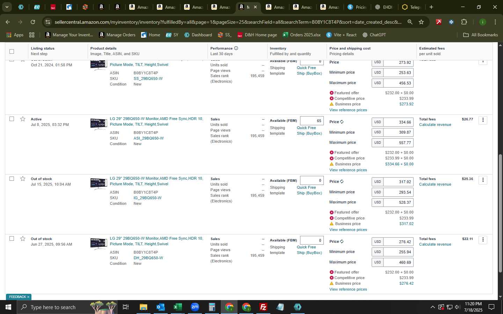This screenshot has height=314, width=503.
Task: Open Chrome's three-dot menu
Action: (x=495, y=22)
